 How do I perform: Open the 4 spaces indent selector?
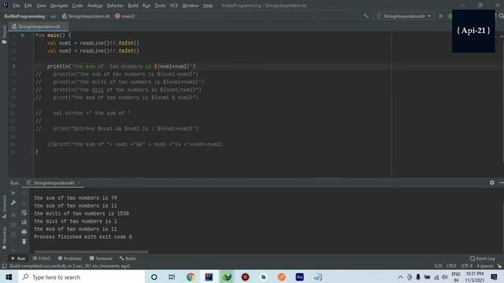click(x=485, y=266)
